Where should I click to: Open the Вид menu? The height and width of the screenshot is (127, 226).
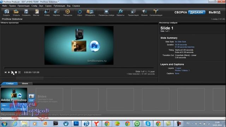(69, 6)
